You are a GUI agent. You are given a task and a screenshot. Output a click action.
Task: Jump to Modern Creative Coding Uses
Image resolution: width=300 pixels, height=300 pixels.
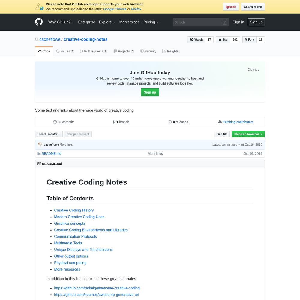(79, 217)
